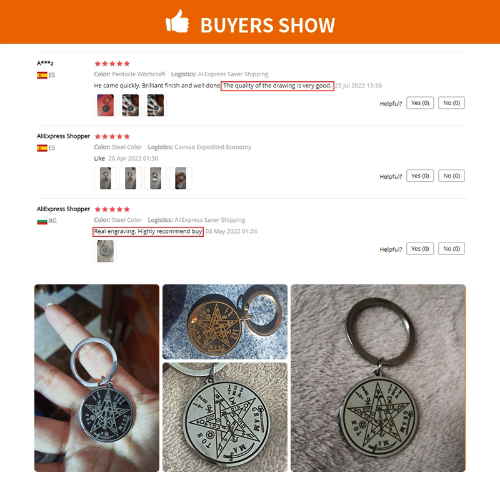The height and width of the screenshot is (500, 500).
Task: Click the five-star rating on A***z's review
Action: coord(112,64)
